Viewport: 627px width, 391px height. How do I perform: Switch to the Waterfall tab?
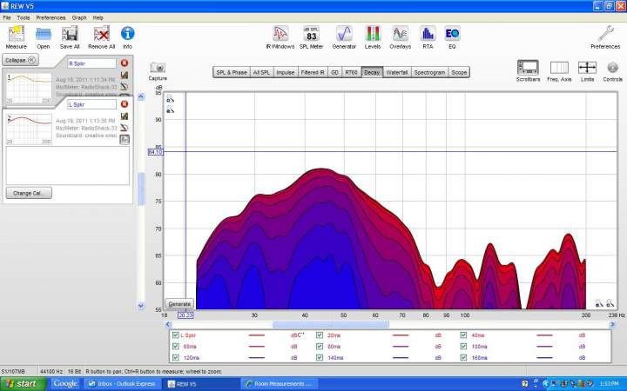point(397,72)
